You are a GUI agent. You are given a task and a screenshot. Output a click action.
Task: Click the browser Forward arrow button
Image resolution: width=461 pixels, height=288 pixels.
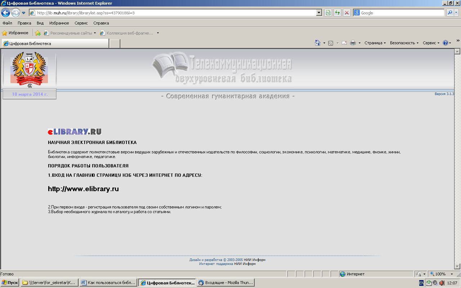[x=15, y=13]
